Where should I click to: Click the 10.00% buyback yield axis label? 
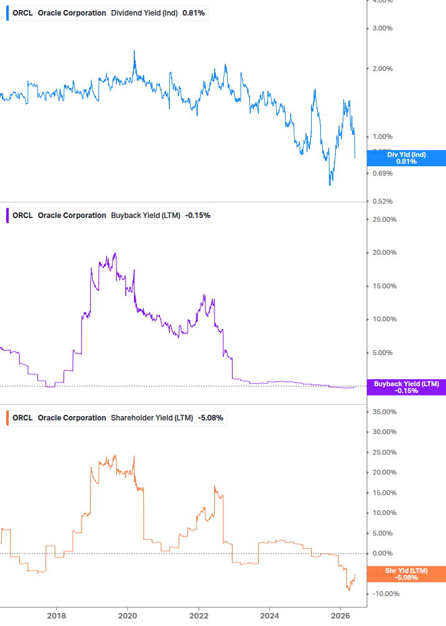point(384,320)
